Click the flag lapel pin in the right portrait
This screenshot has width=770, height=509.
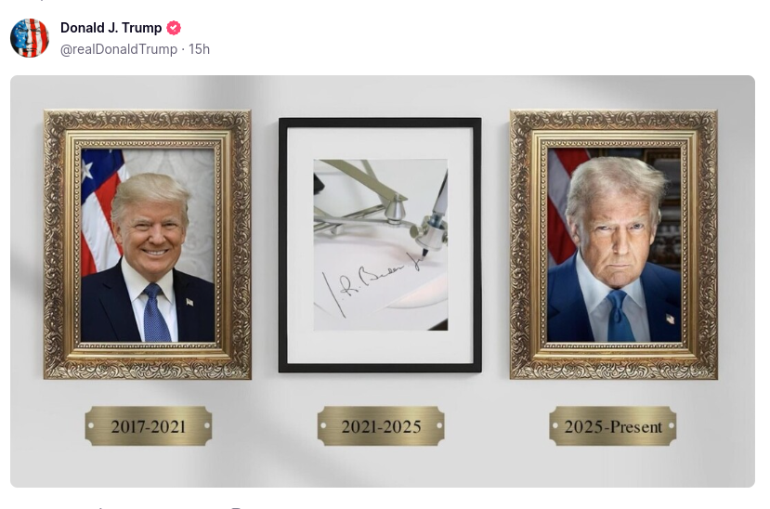pyautogui.click(x=670, y=319)
